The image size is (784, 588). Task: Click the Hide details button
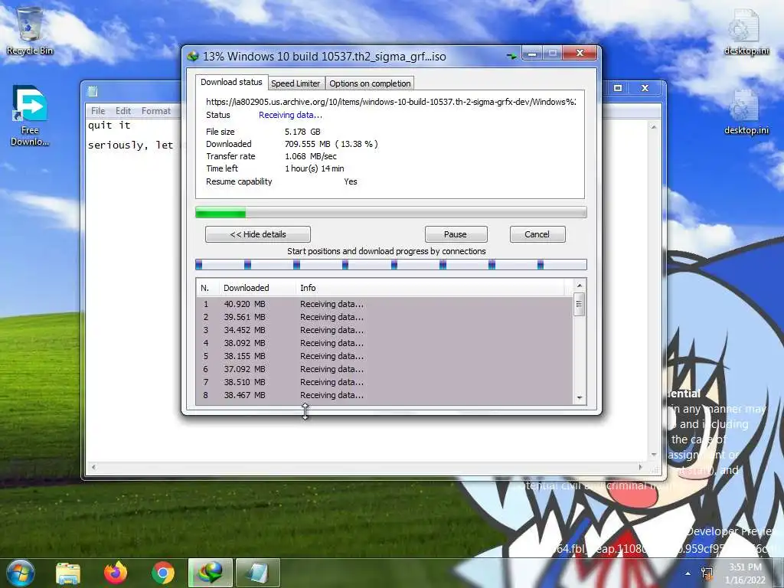tap(258, 234)
